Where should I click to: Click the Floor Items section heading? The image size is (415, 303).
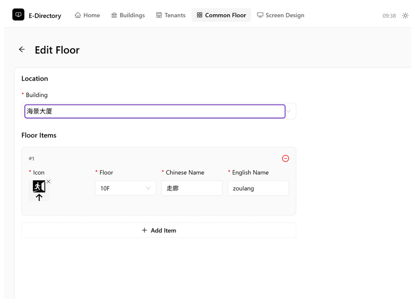39,135
